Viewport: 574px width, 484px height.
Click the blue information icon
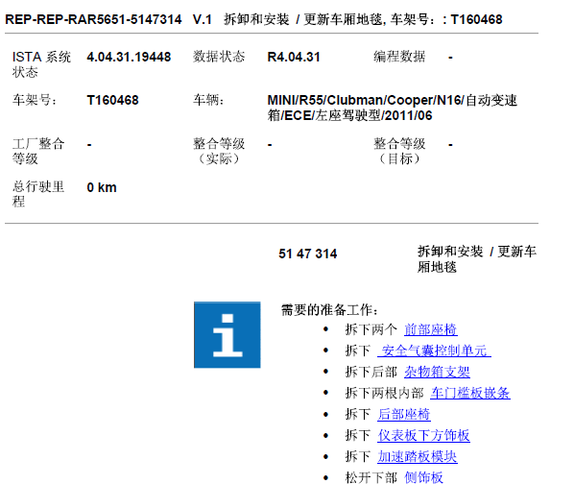coord(227,334)
